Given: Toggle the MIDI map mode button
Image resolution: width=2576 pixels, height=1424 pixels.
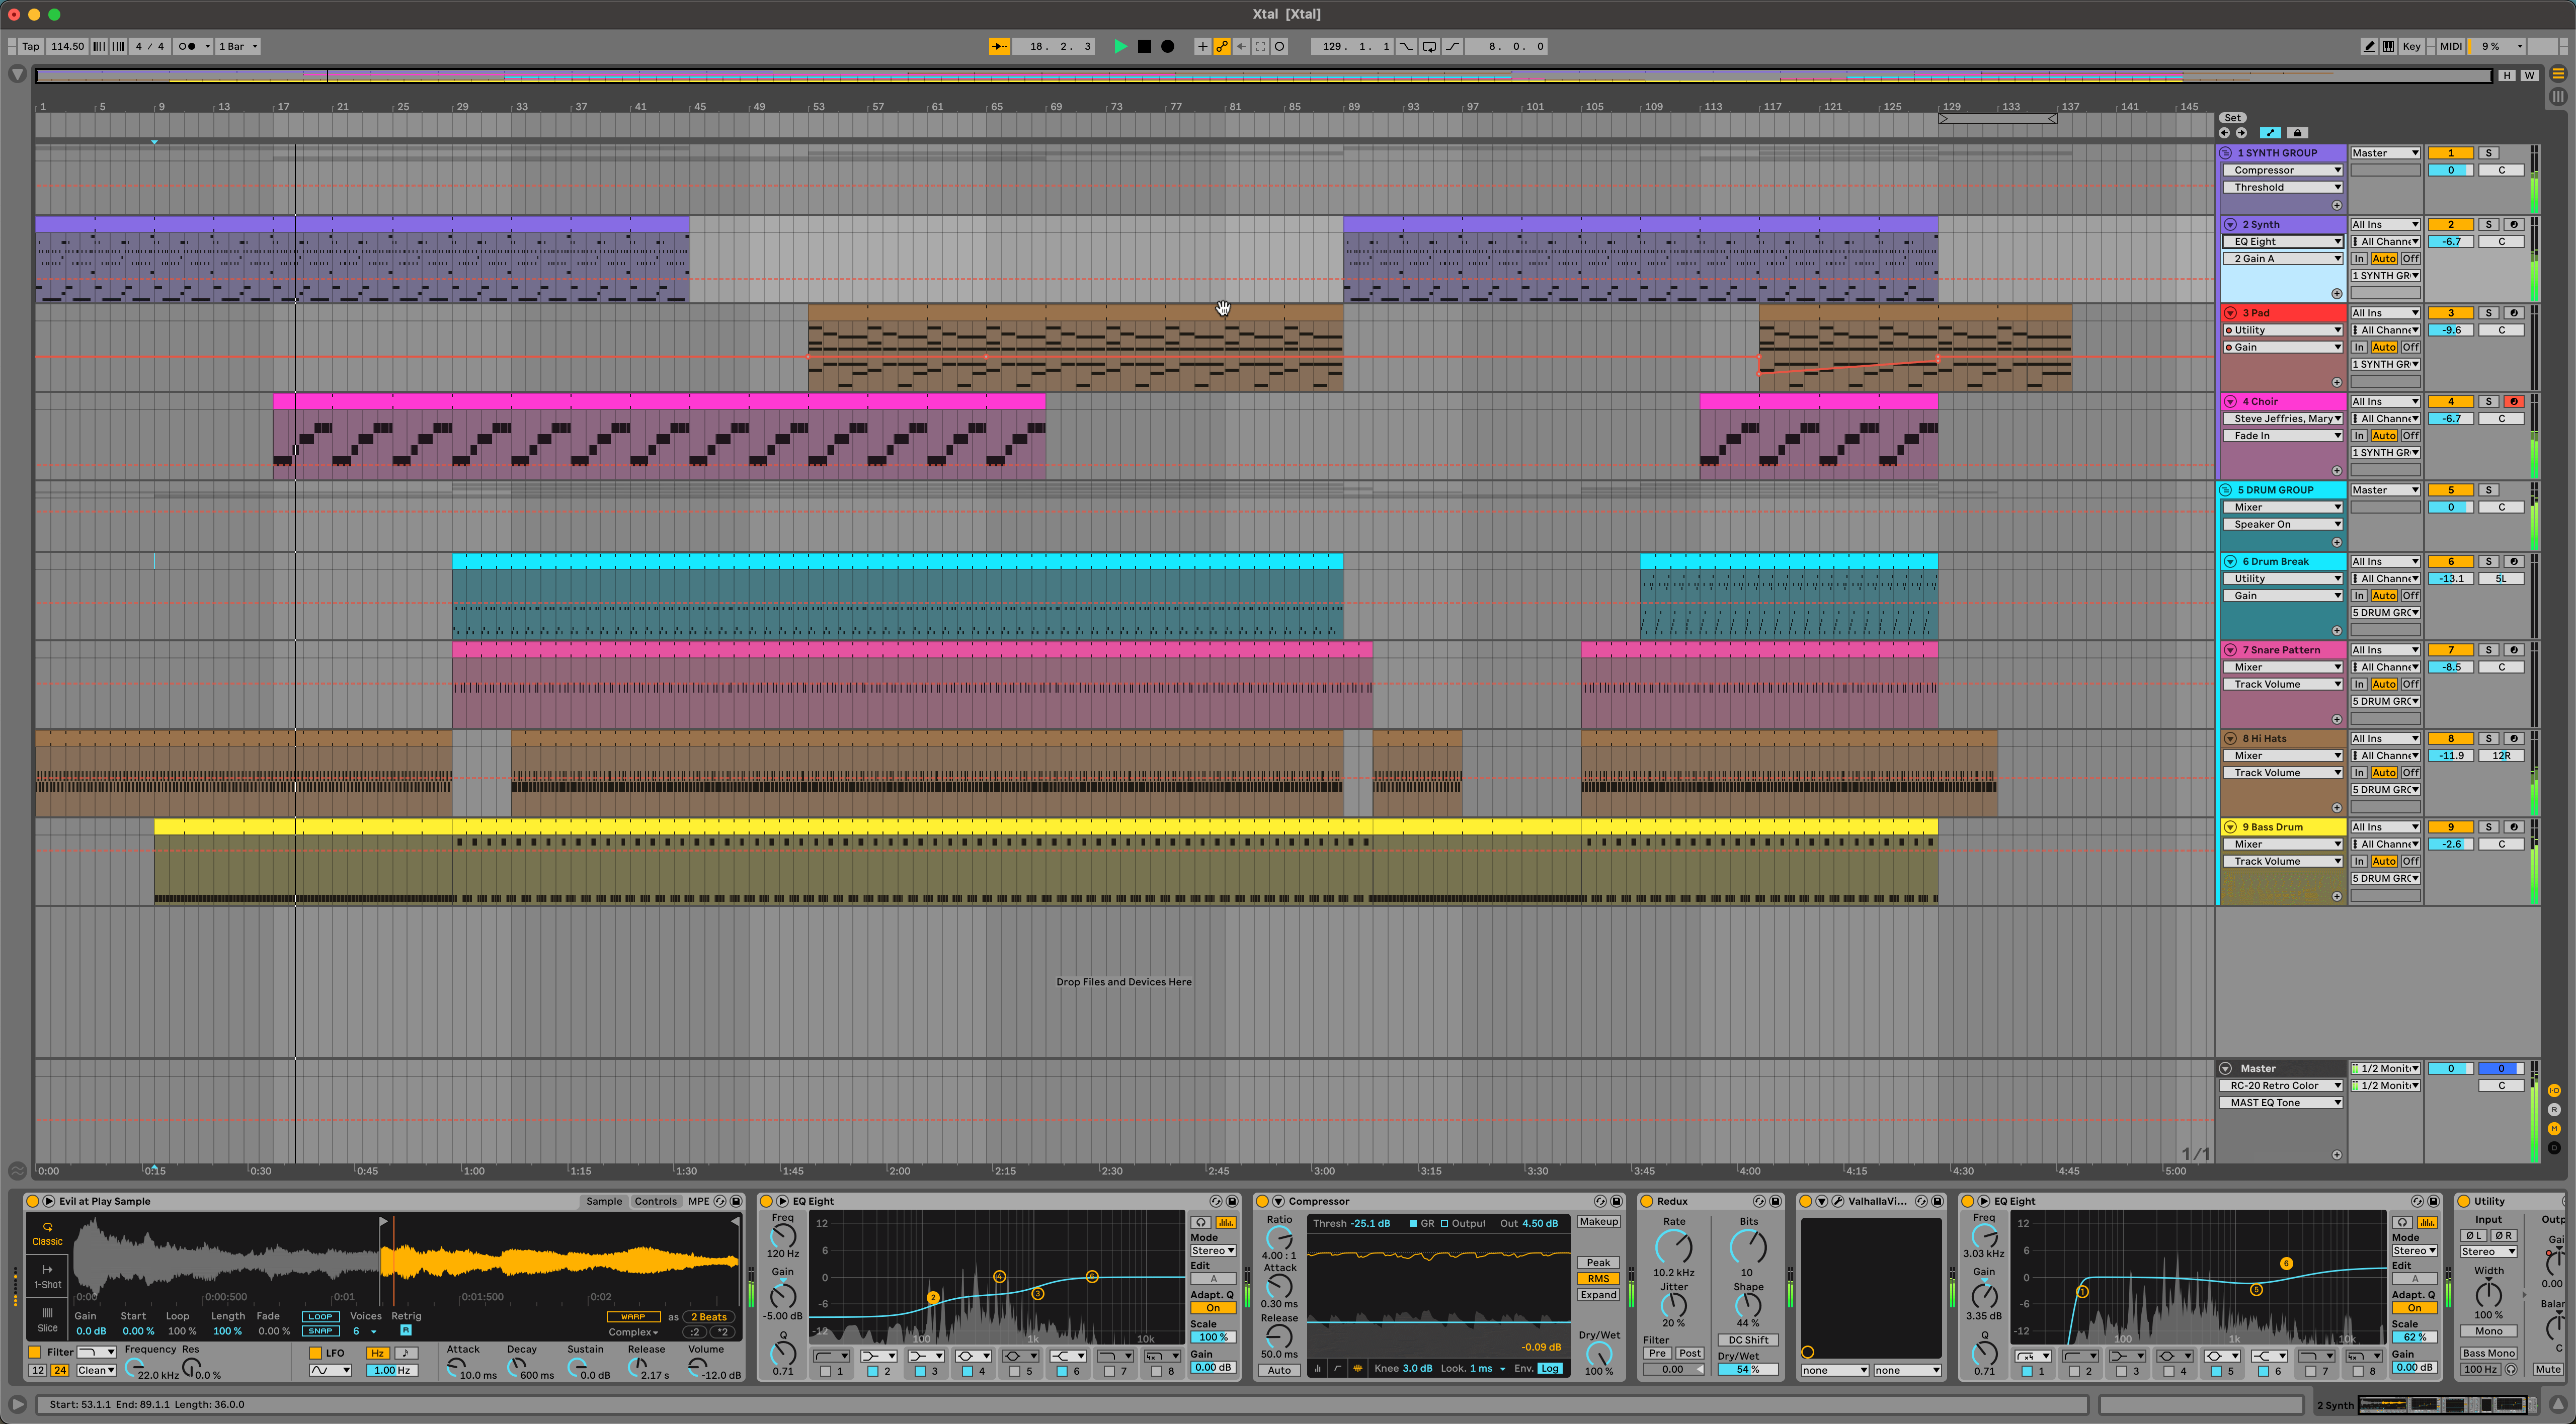Looking at the screenshot, I should click(x=2450, y=46).
